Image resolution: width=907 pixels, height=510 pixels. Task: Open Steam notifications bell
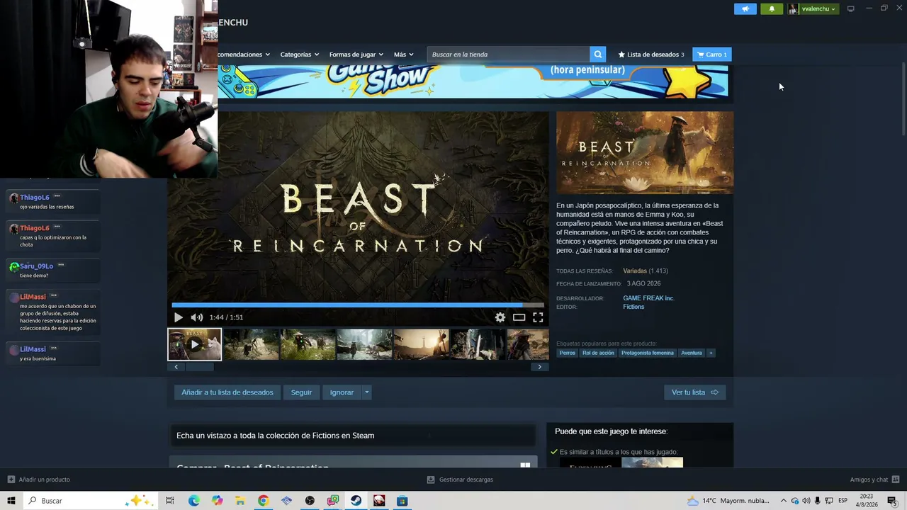772,8
